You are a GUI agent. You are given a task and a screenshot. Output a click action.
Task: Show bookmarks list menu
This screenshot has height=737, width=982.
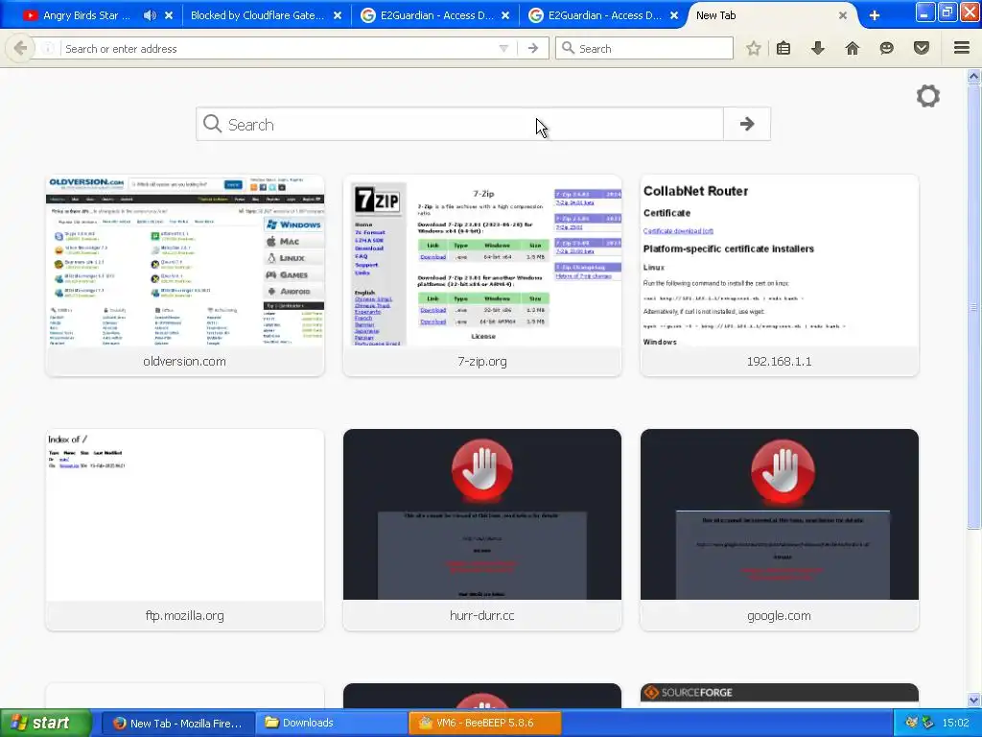pyautogui.click(x=783, y=48)
